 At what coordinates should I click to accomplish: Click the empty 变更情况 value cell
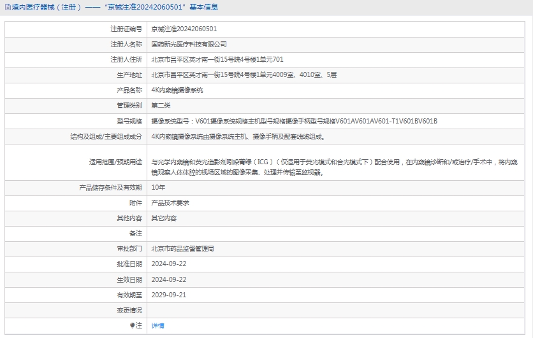click(338, 310)
